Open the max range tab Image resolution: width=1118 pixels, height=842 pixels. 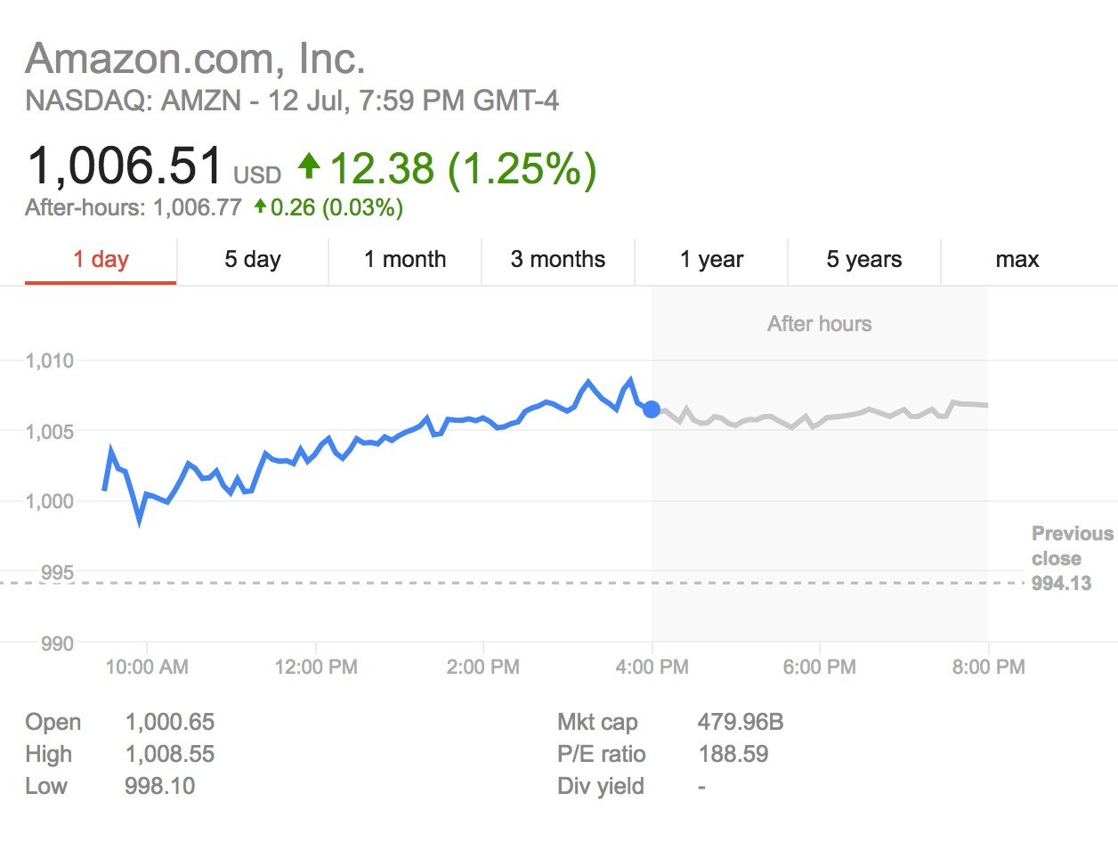[1017, 260]
